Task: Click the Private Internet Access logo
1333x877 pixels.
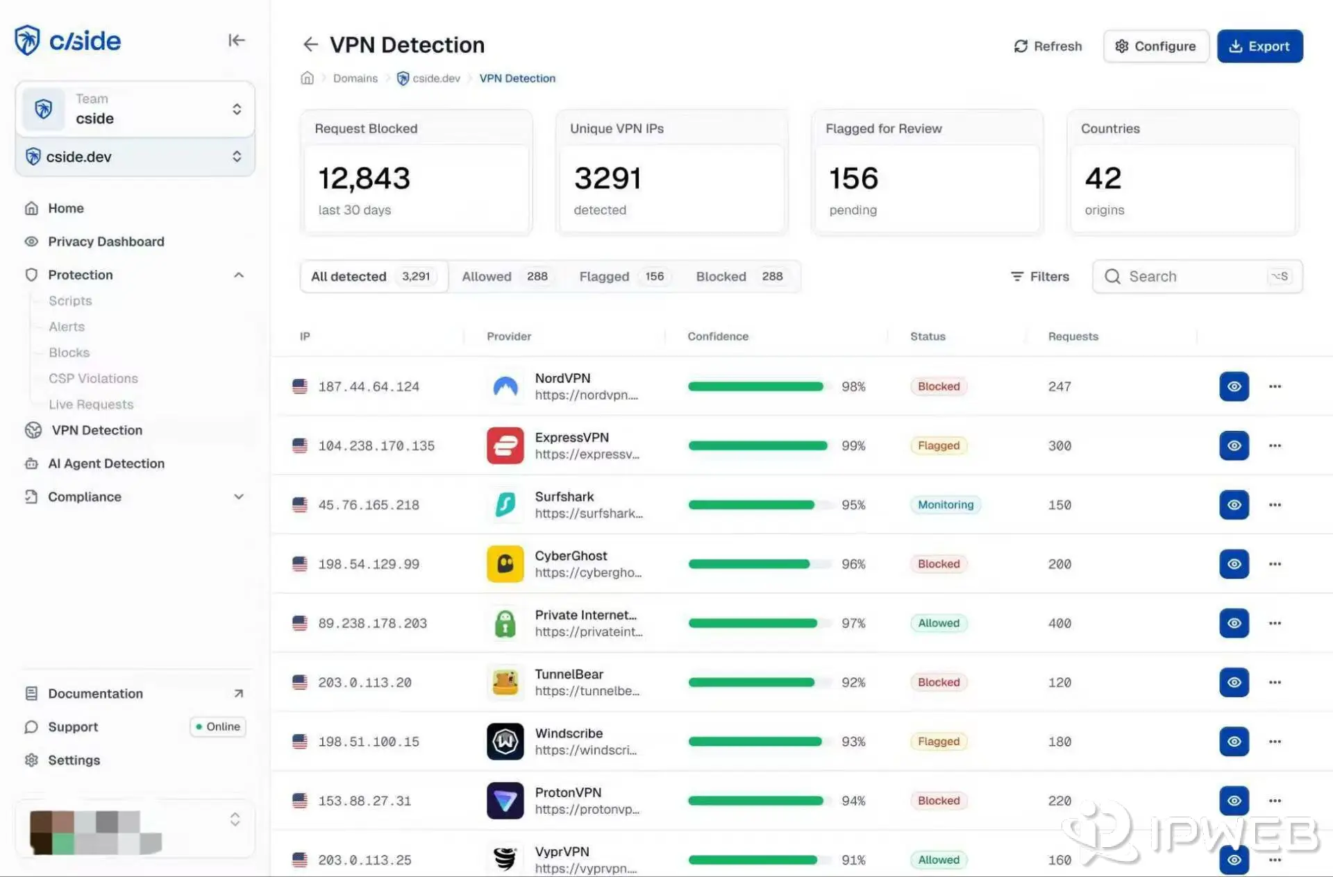Action: click(505, 623)
